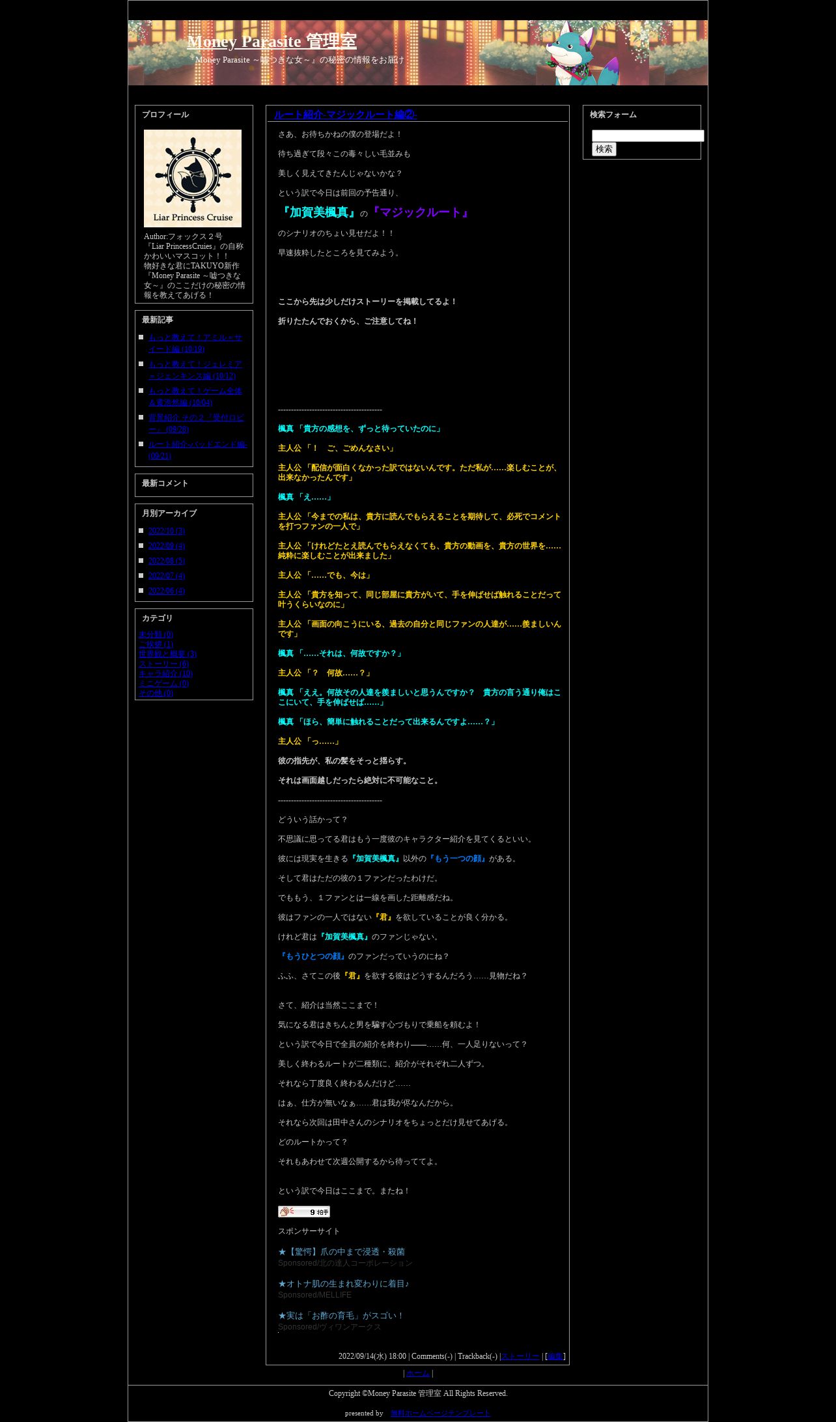Open monthly archive 2022/07 (4)

(166, 576)
